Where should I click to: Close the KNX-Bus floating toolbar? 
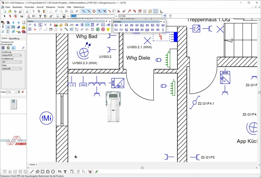tap(164, 22)
